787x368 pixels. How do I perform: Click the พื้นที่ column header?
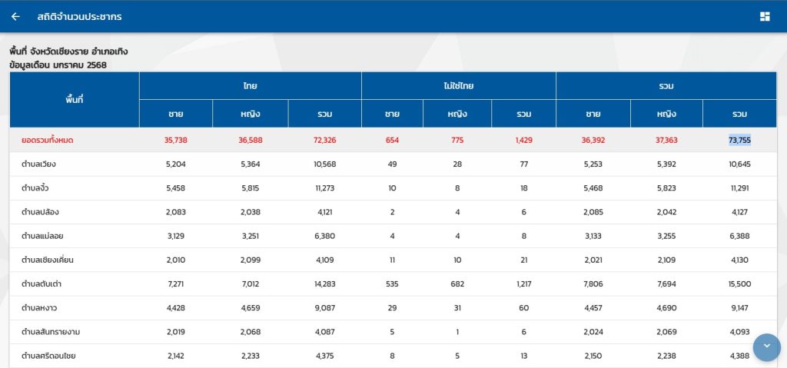pyautogui.click(x=75, y=100)
